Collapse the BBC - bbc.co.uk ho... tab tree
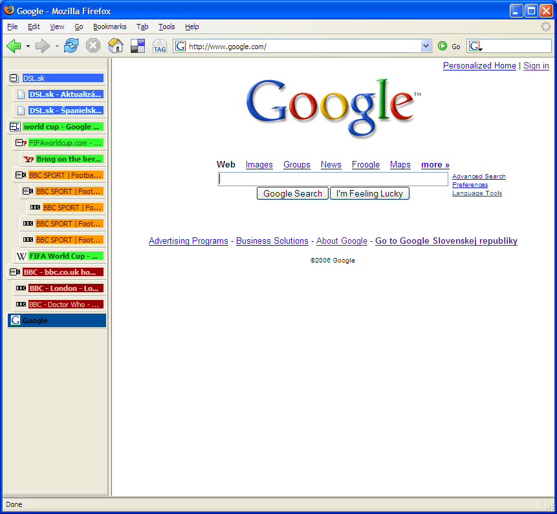 (15, 272)
